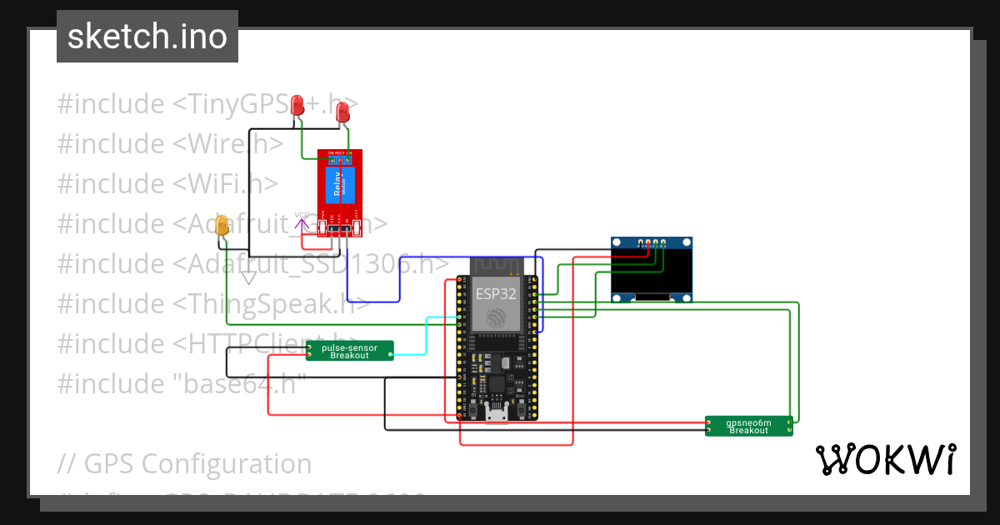Click the blue relay coil area
This screenshot has width=1000, height=525.
[339, 185]
